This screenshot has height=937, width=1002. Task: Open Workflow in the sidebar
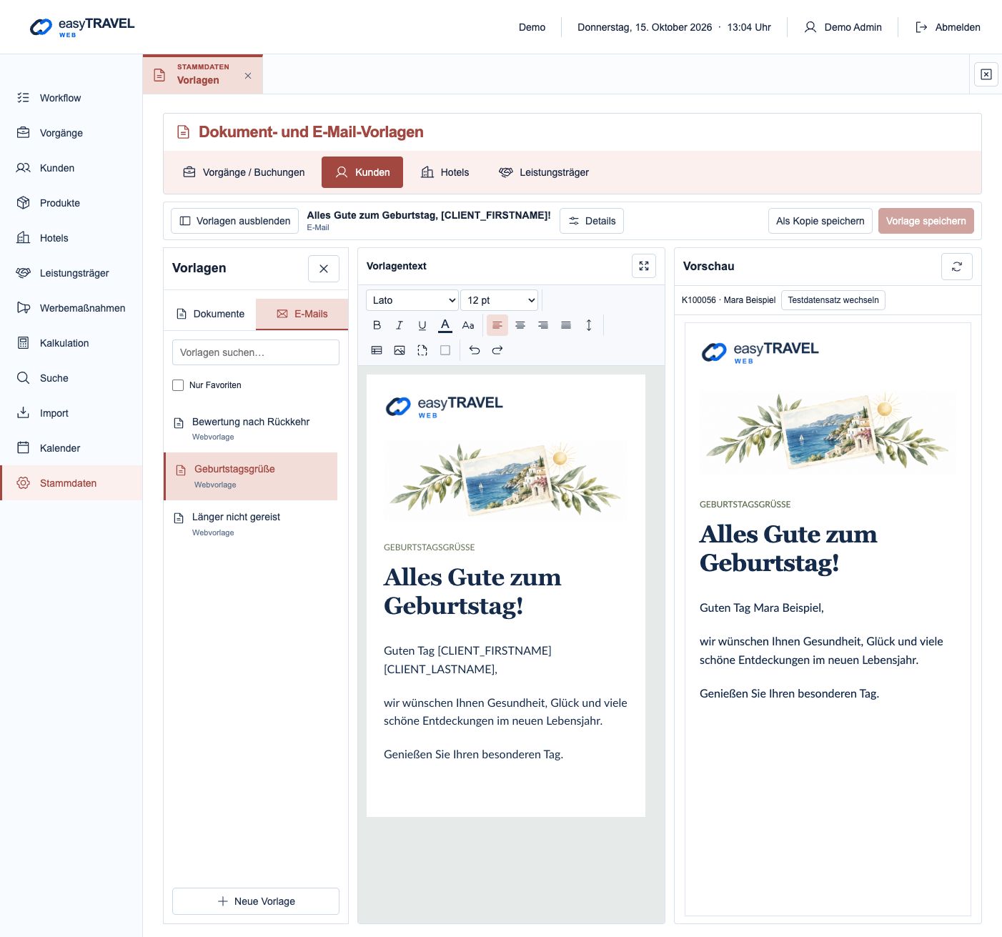(x=71, y=98)
